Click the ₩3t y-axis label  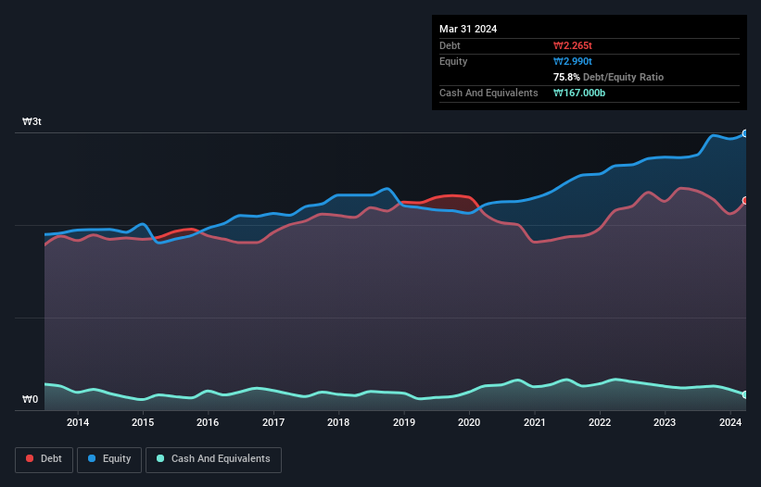pos(32,121)
